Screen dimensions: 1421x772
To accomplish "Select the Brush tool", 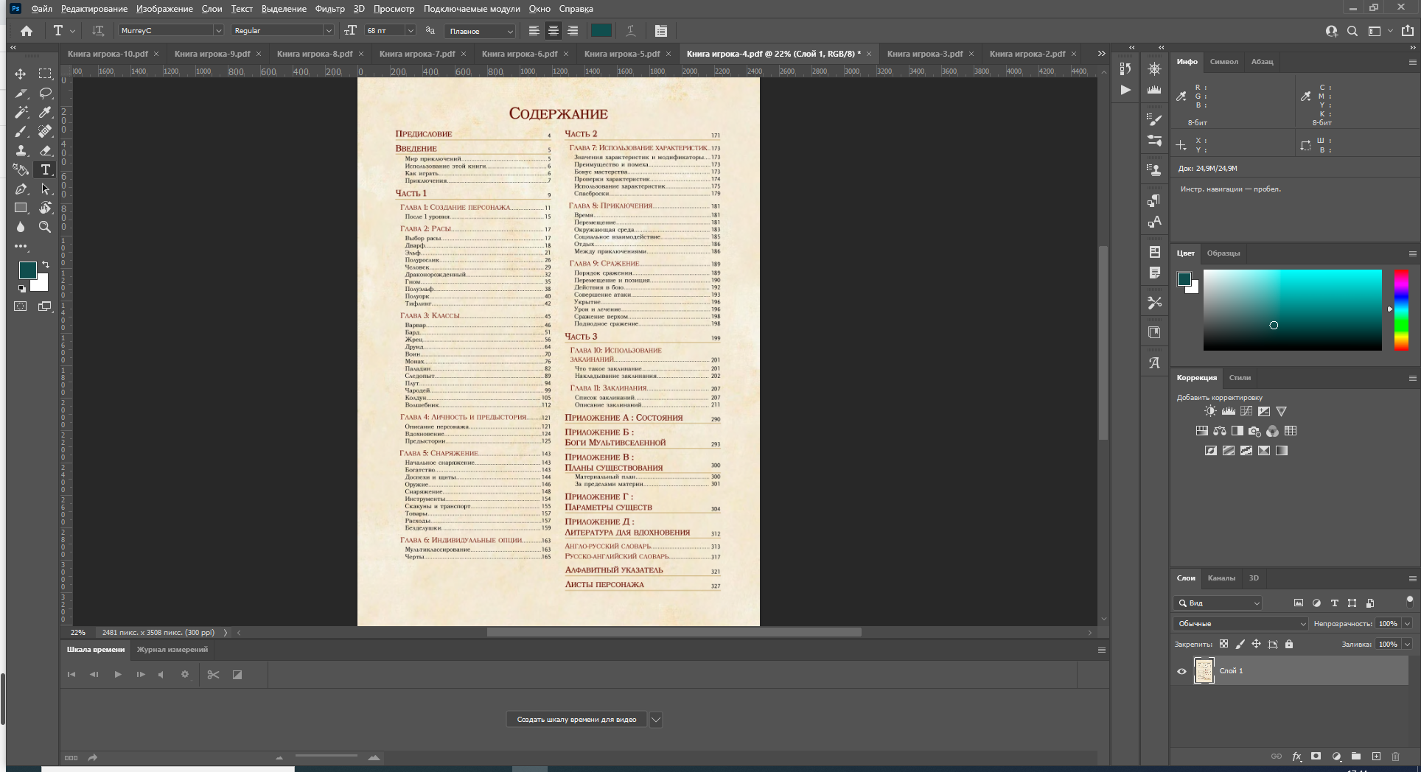I will click(21, 131).
